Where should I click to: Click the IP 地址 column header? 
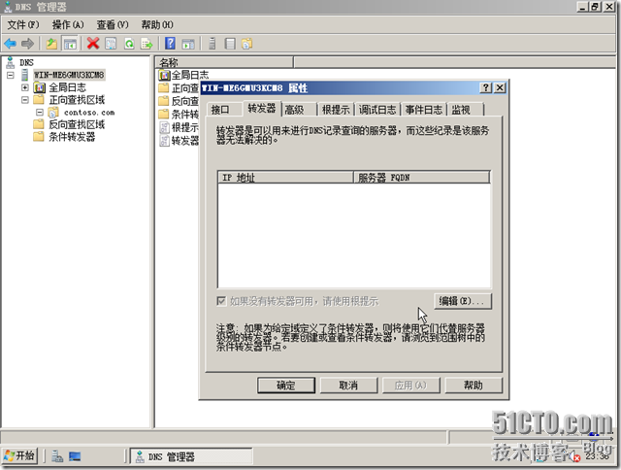[285, 177]
